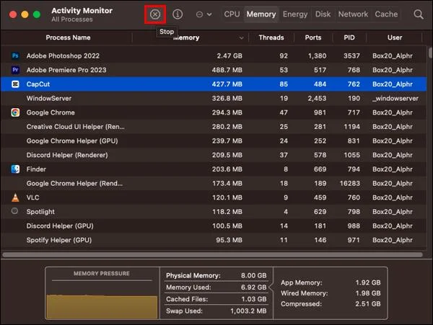Toggle Memory column sort chevron
This screenshot has height=325, width=433.
pyautogui.click(x=241, y=37)
